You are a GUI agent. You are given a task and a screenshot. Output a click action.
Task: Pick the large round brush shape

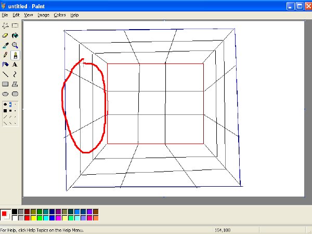(x=5, y=105)
